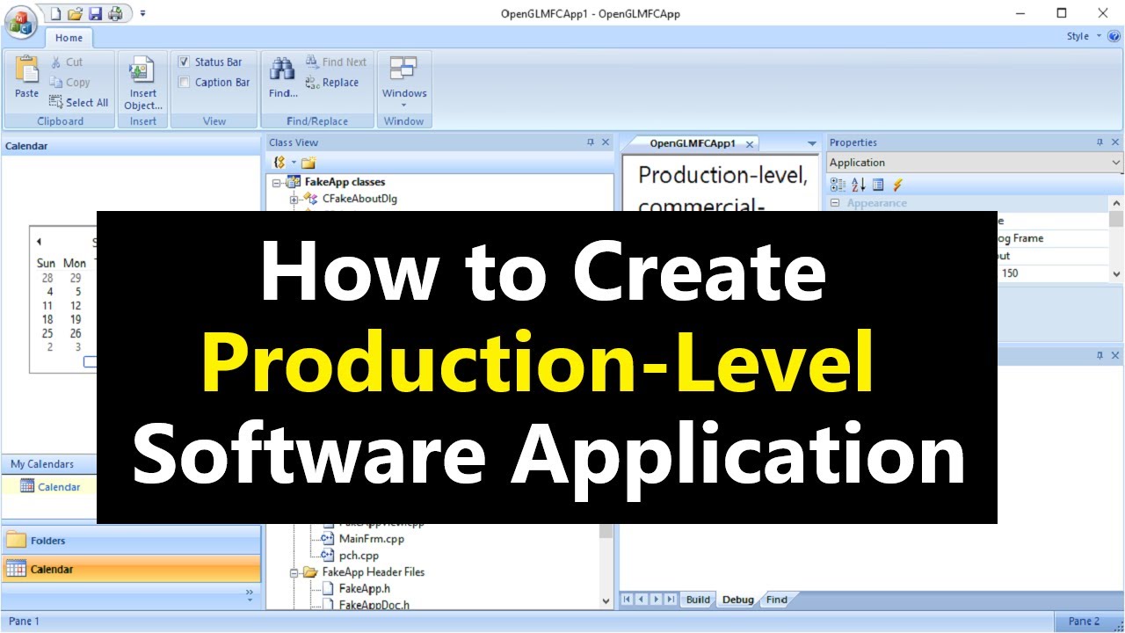Open the Folders navigation pane
Image resolution: width=1125 pixels, height=633 pixels.
pyautogui.click(x=131, y=541)
